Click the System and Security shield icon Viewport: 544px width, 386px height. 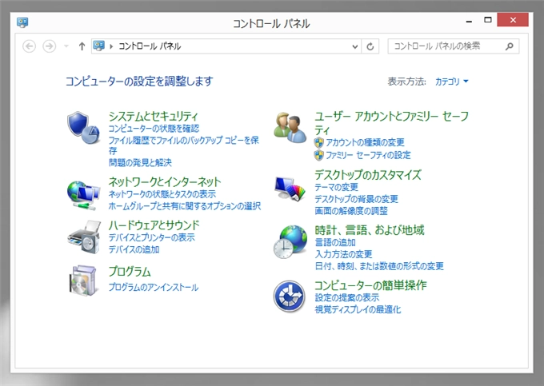coord(83,128)
